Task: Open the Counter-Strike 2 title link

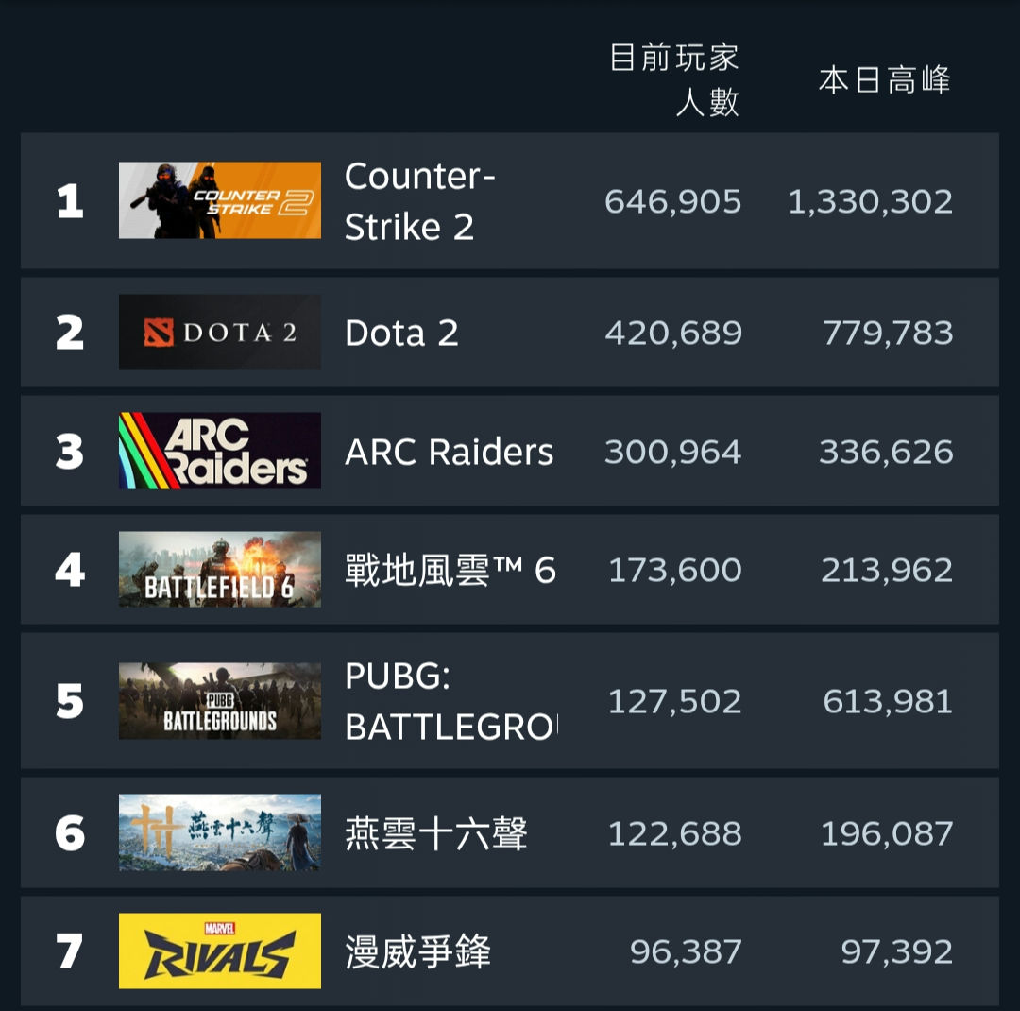Action: 419,201
